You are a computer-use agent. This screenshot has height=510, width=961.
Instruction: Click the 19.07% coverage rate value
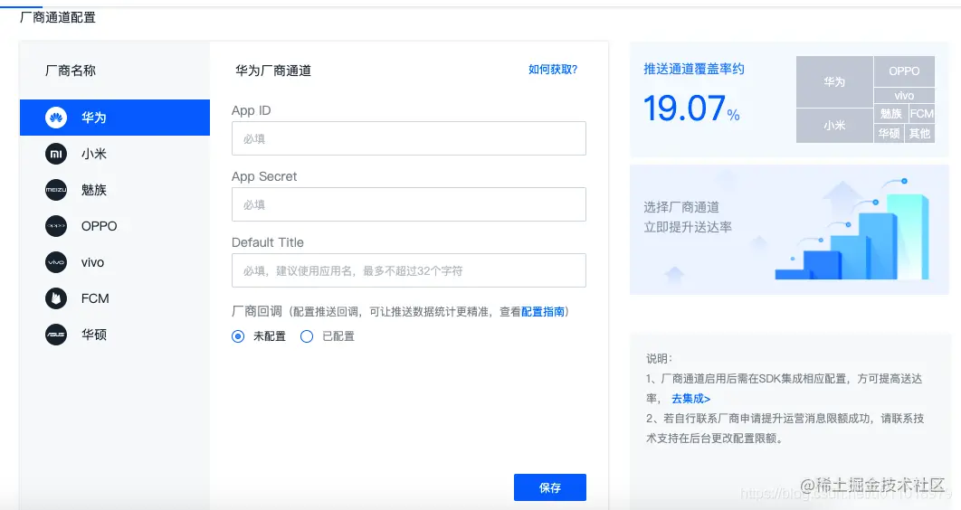coord(691,109)
